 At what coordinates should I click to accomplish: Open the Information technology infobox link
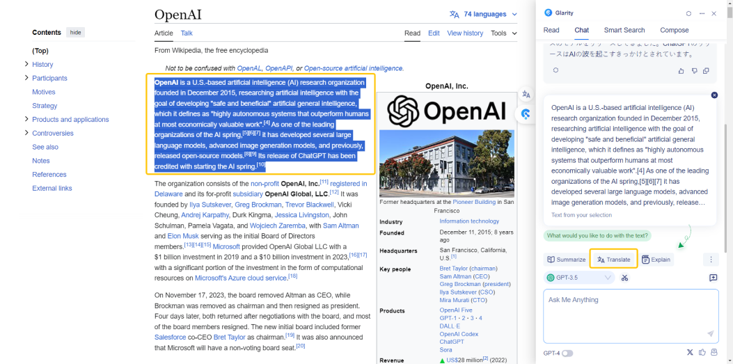point(469,221)
